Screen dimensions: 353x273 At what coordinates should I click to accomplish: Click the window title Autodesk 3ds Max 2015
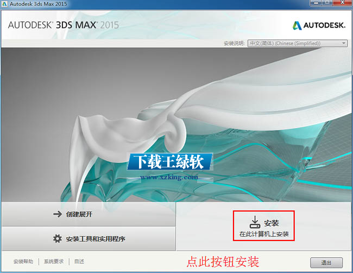[x=38, y=4]
